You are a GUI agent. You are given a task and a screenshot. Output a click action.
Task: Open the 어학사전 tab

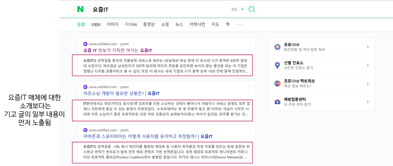coord(197,24)
